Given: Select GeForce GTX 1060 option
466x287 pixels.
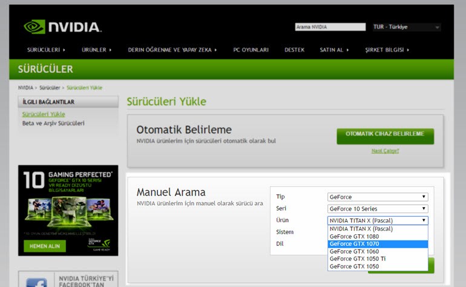Looking at the screenshot, I should (x=378, y=251).
